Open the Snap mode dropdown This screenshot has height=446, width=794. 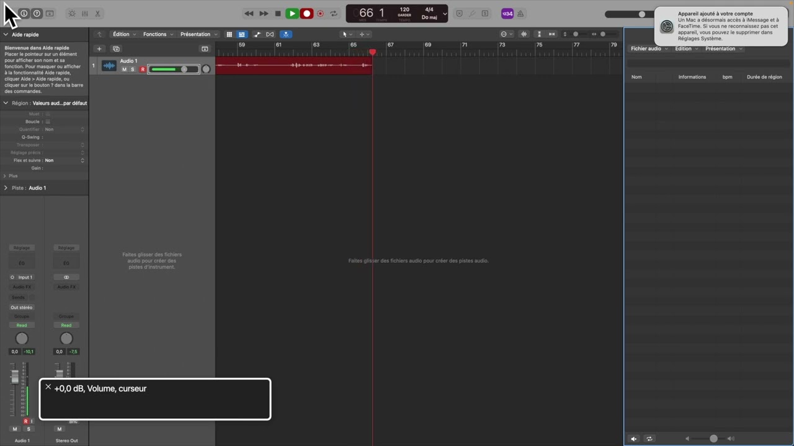(x=506, y=34)
